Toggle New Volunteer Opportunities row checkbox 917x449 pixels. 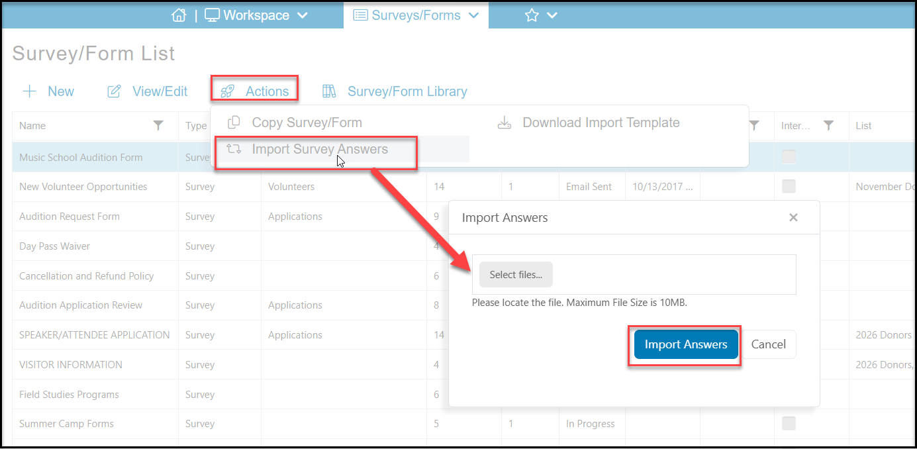point(789,187)
